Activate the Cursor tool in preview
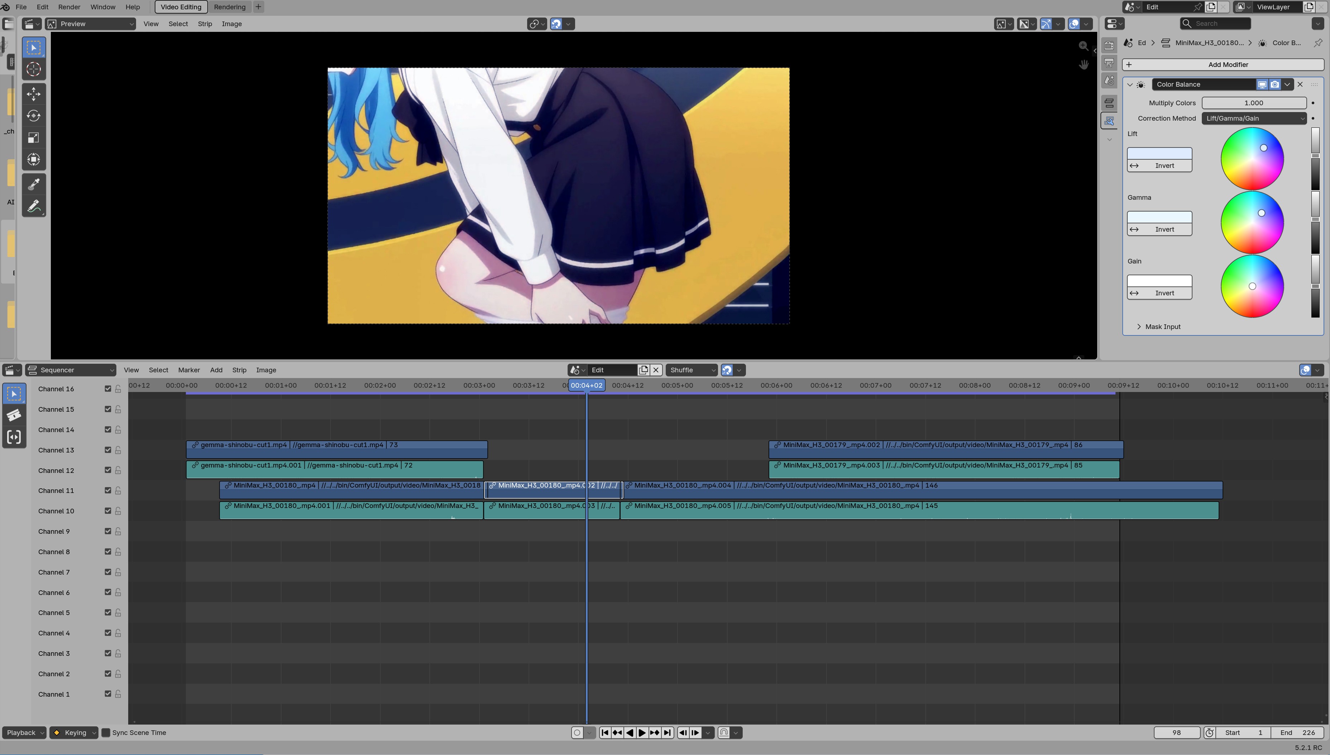The height and width of the screenshot is (755, 1330). pyautogui.click(x=34, y=69)
